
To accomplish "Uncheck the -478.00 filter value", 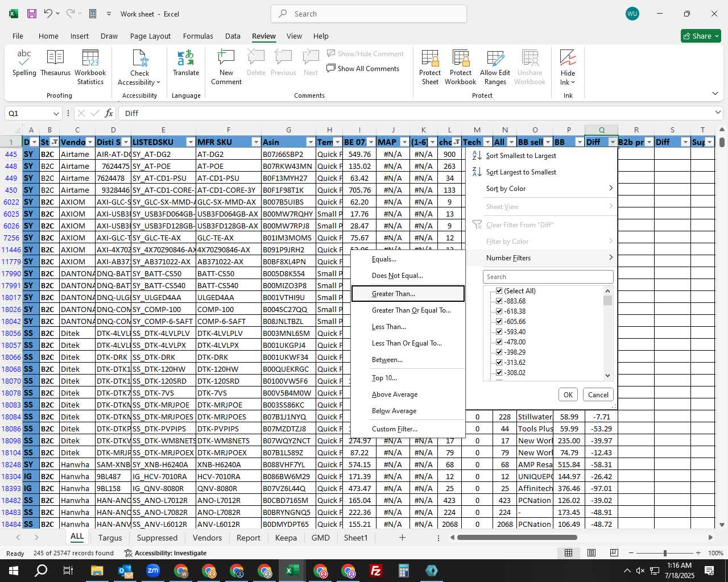I will 499,342.
